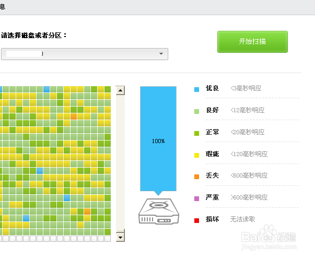The height and width of the screenshot is (258, 315).
Task: Click the blue 优良 legend swatch
Action: click(x=196, y=89)
